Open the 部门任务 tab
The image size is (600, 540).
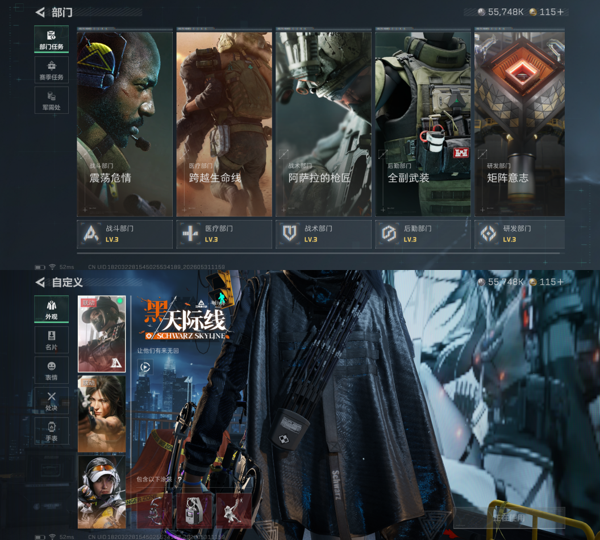pos(51,39)
